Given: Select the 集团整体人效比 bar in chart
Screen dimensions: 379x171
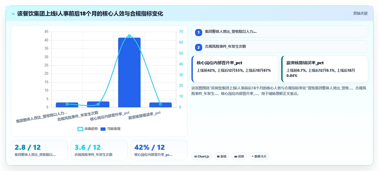Looking at the screenshot, I should [67, 105].
